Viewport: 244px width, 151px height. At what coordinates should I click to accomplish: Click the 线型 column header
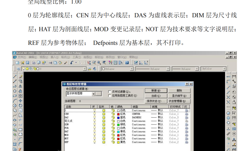(141, 107)
